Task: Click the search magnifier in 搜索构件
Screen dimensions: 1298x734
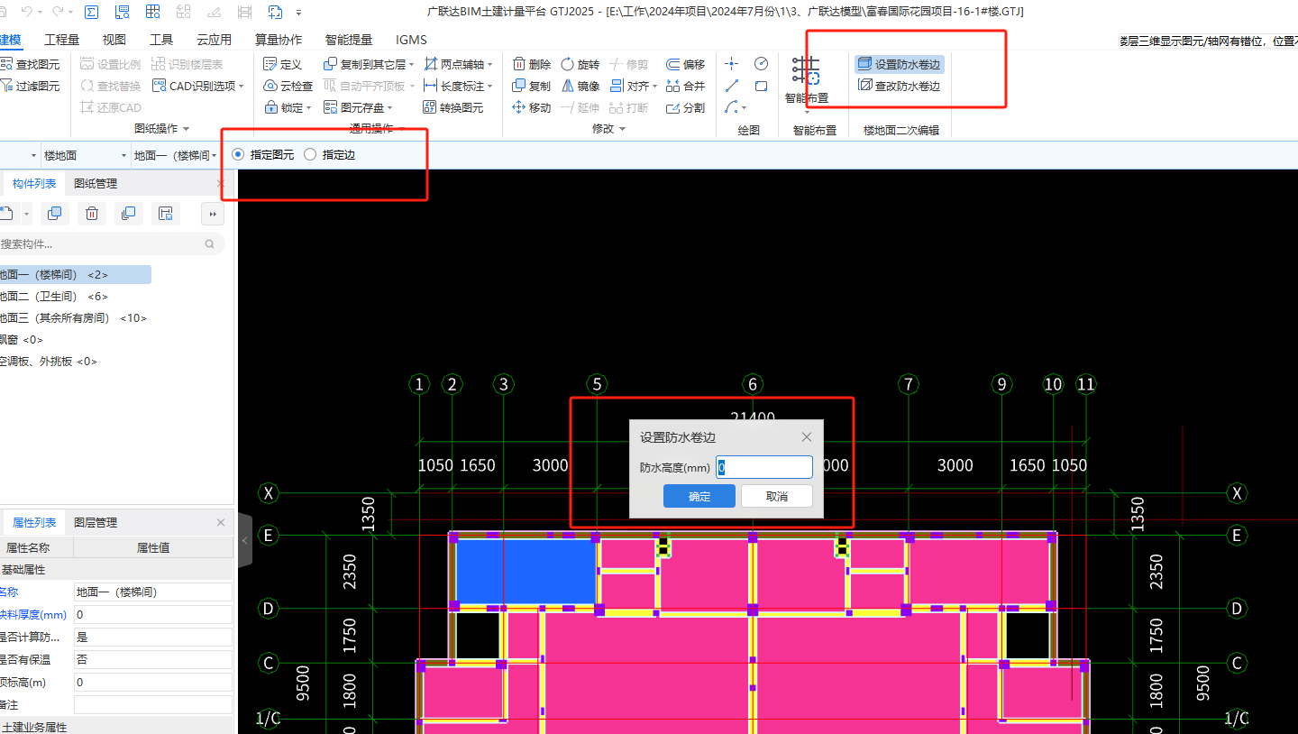Action: coord(210,243)
